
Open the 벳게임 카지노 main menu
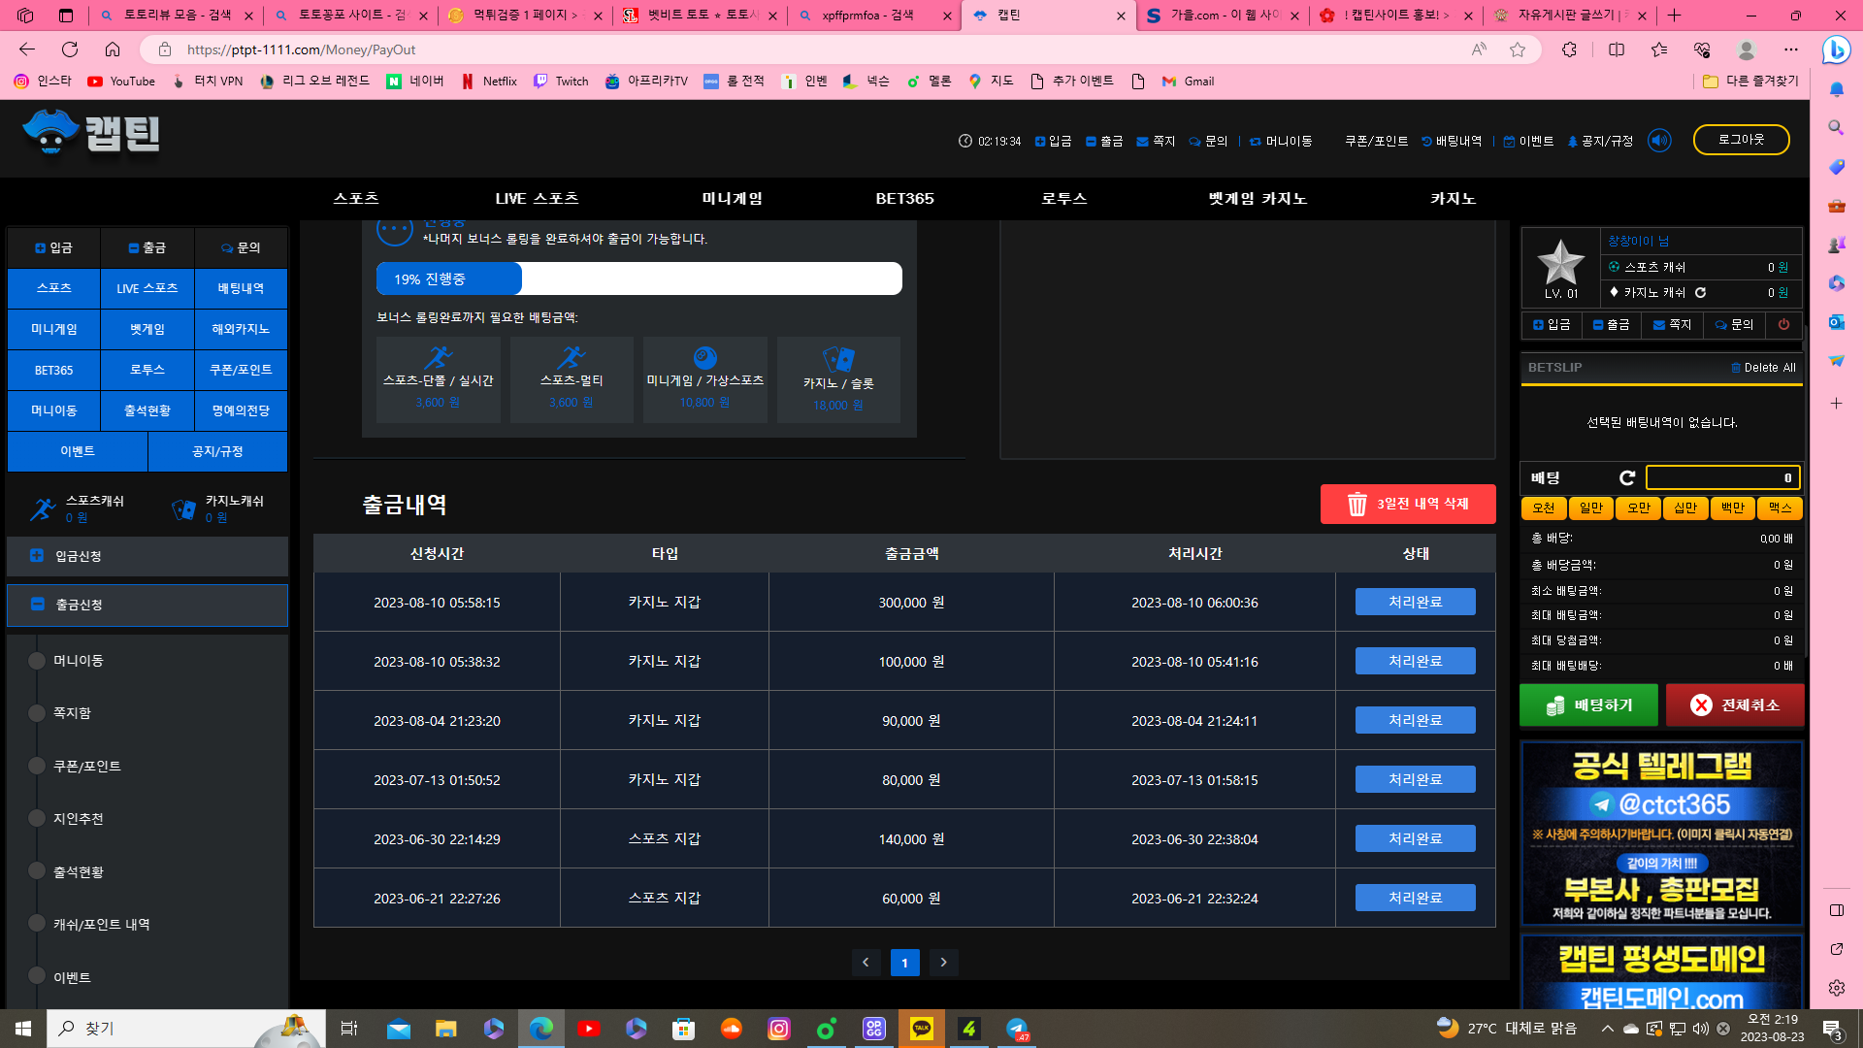coord(1258,199)
